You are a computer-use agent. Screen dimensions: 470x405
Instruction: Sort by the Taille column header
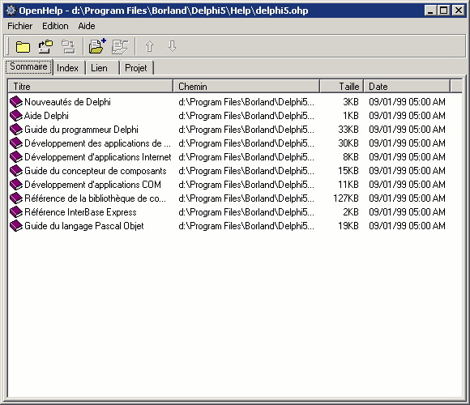tap(342, 87)
